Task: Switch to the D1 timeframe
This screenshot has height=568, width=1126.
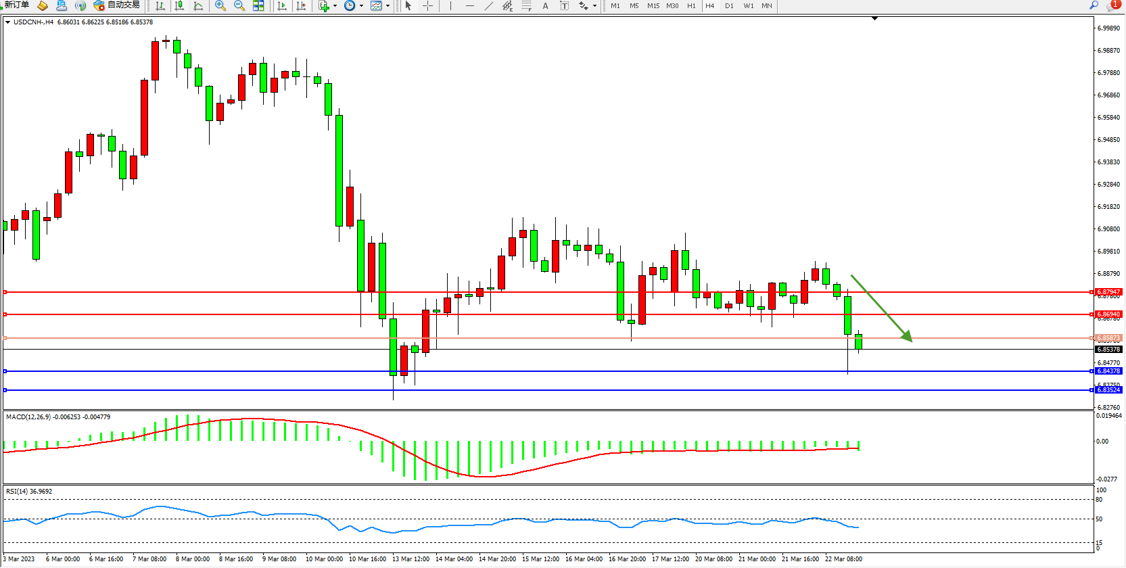Action: 729,5
